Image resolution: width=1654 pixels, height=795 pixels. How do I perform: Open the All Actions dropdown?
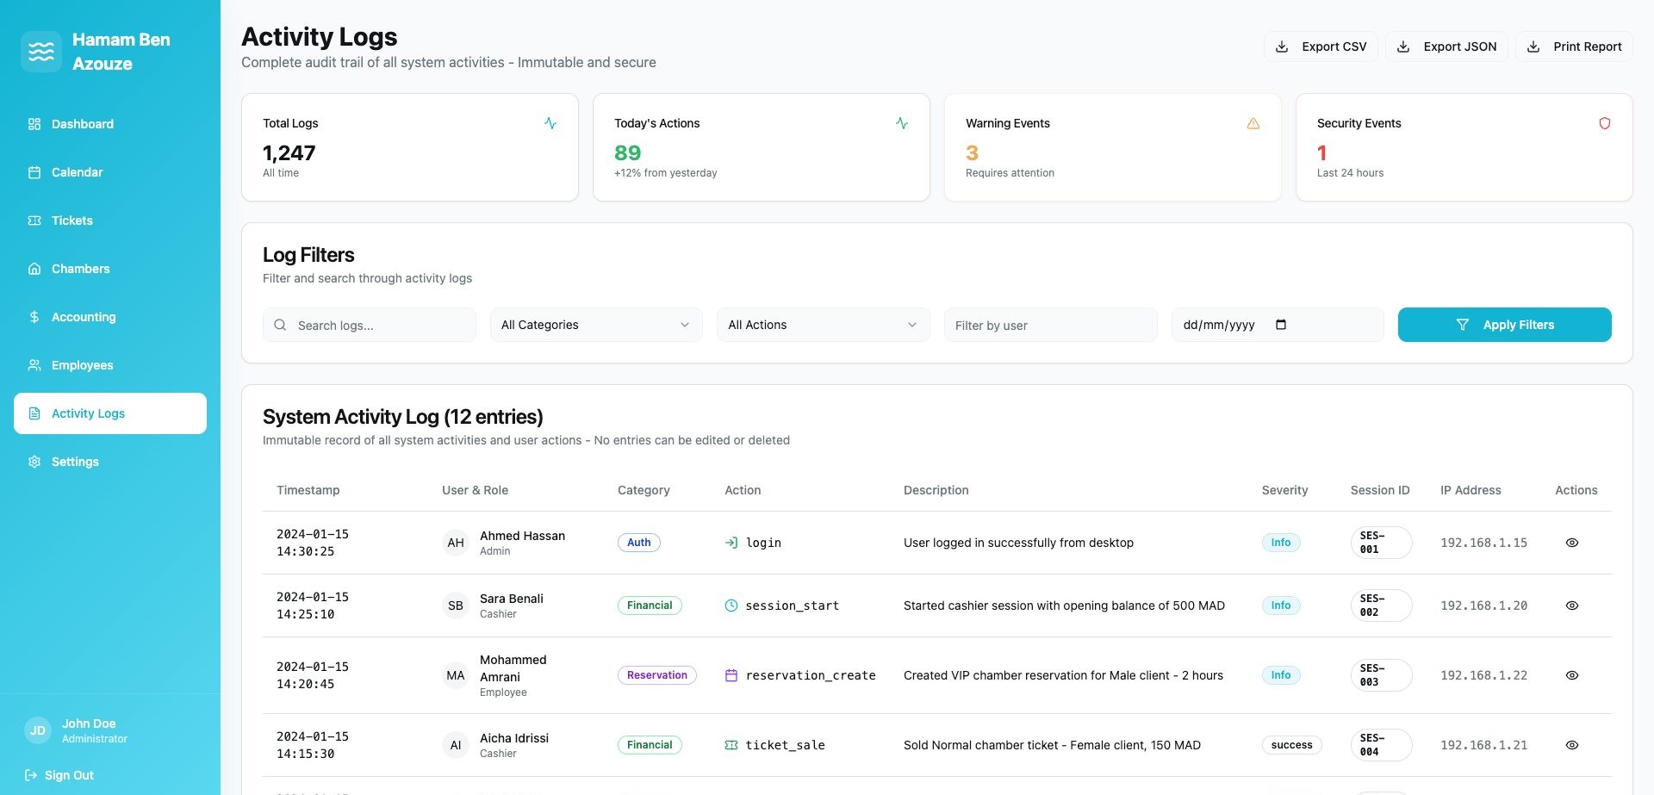tap(824, 325)
